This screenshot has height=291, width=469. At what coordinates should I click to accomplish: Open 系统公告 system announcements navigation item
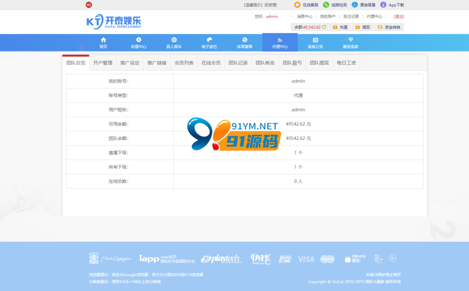[315, 43]
